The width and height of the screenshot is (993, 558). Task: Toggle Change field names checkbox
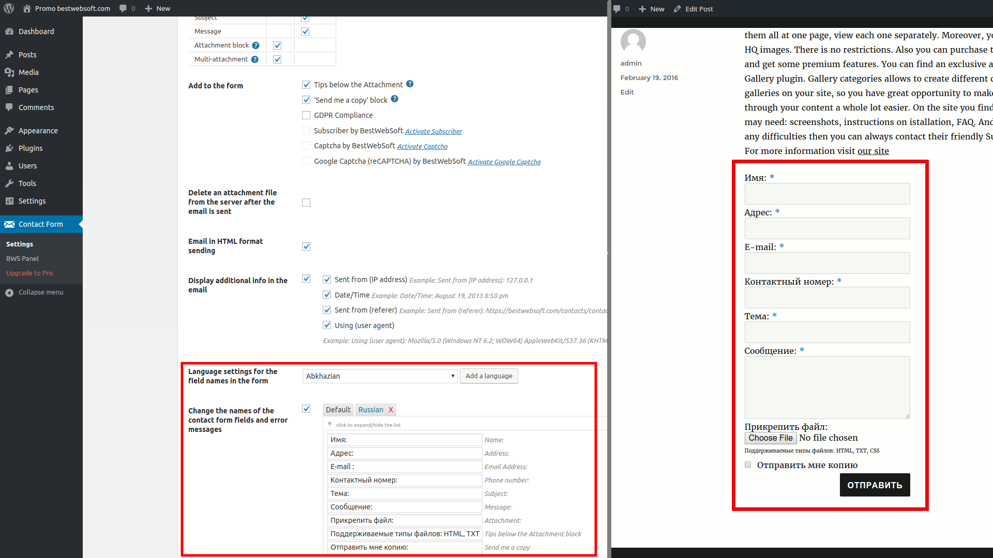click(306, 409)
